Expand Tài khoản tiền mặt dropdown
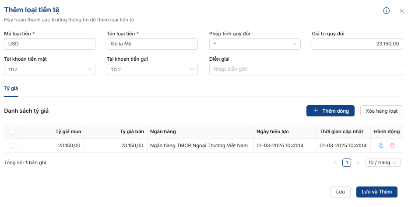 coord(49,69)
